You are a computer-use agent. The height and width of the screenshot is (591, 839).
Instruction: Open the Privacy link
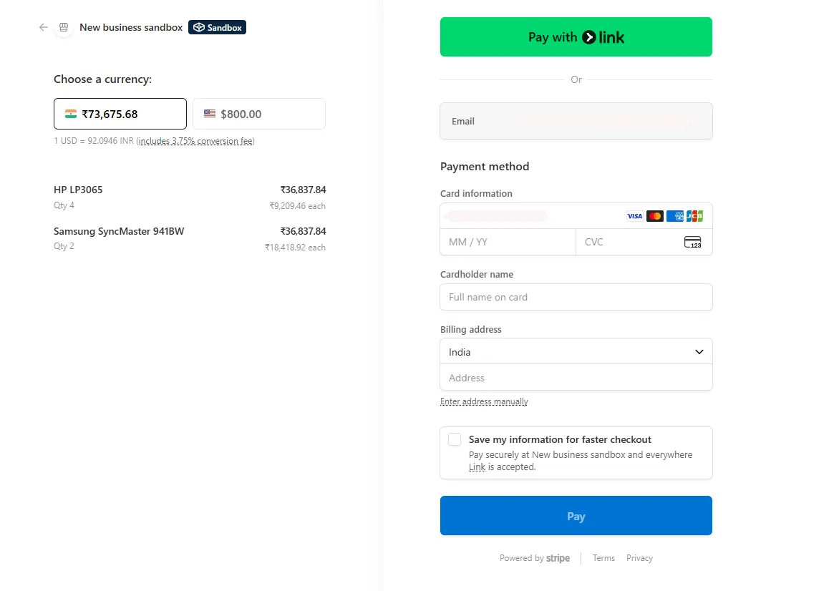click(639, 558)
